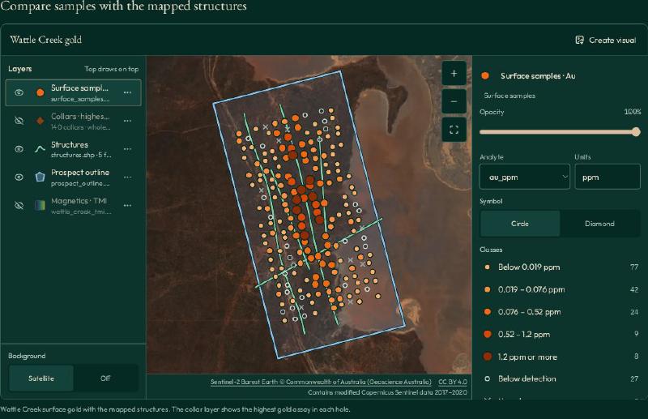648x419 pixels.
Task: Click the raster gradient icon of Magnetics layer
Action: pos(40,205)
